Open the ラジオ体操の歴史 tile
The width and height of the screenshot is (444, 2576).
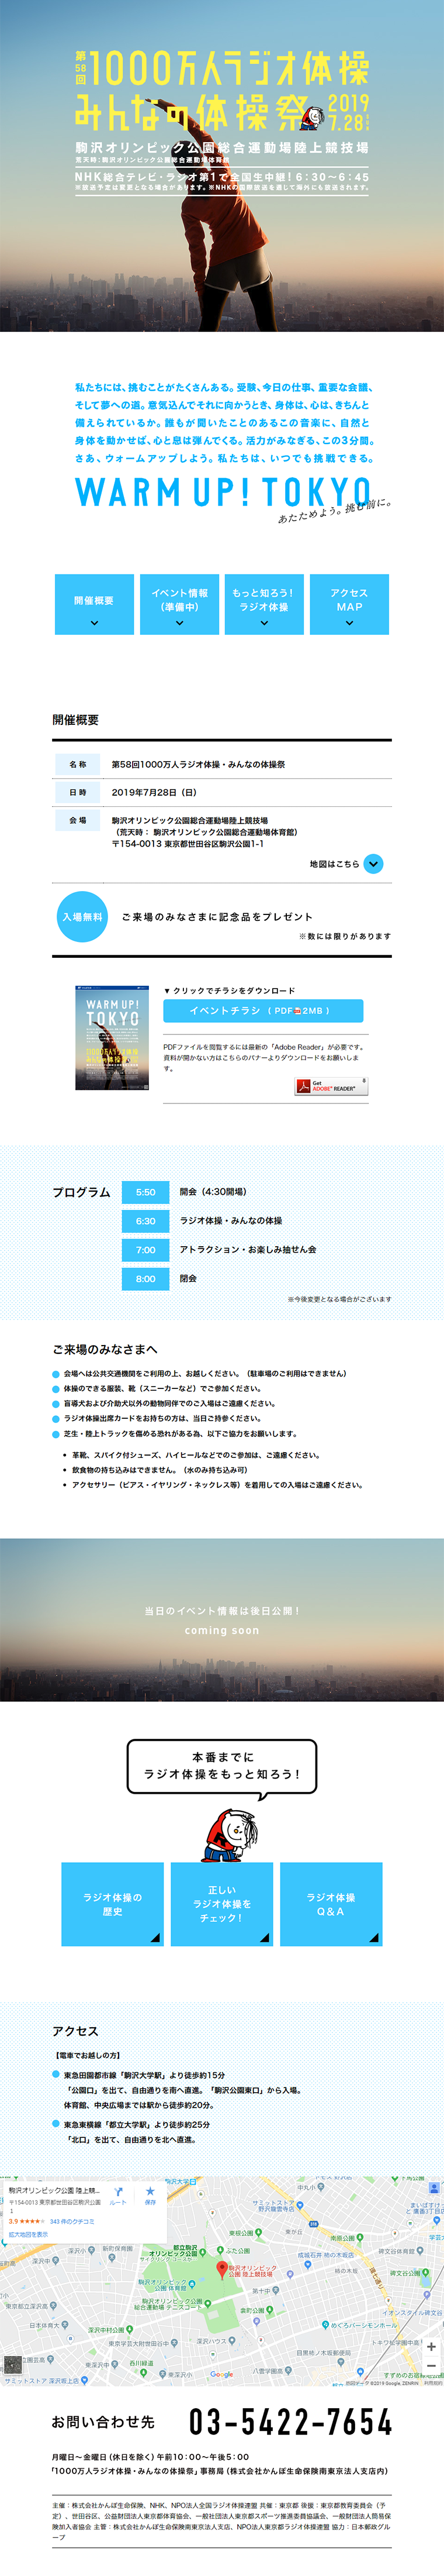[113, 1904]
